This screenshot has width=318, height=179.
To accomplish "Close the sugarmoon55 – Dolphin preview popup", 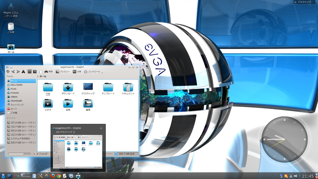I will pos(101,128).
